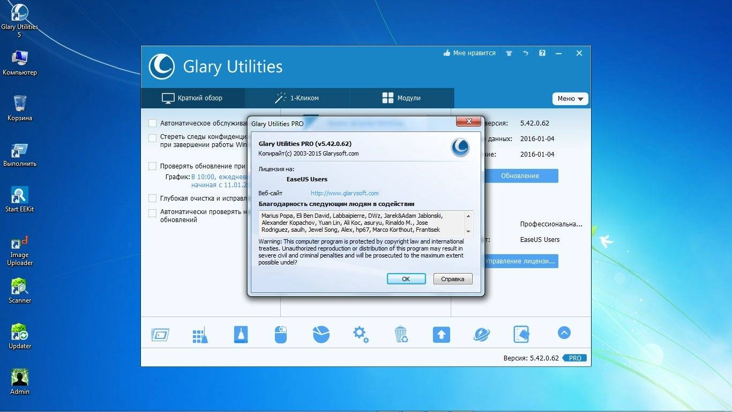732x412 pixels.
Task: Click the Glary Utilities logo in header
Action: click(161, 67)
